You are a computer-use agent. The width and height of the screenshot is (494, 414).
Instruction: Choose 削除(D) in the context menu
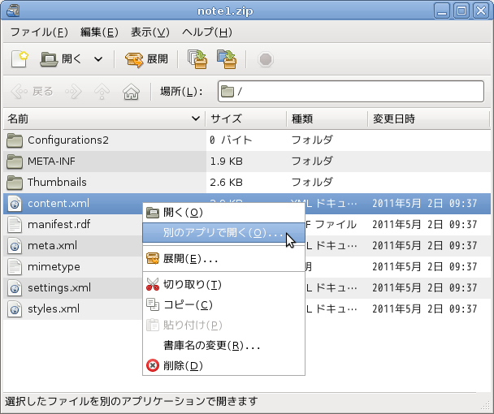(x=223, y=366)
